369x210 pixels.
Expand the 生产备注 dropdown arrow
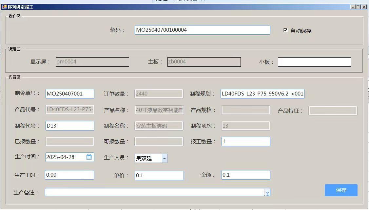pos(267,193)
